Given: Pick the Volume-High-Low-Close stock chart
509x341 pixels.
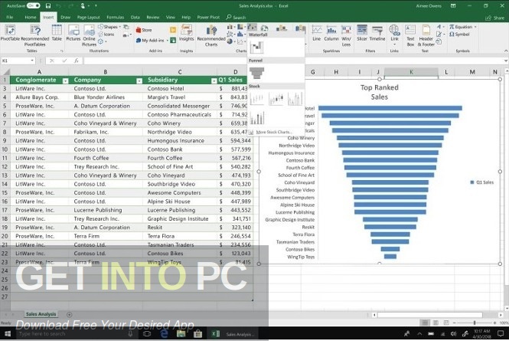Looking at the screenshot, I should click(x=295, y=99).
